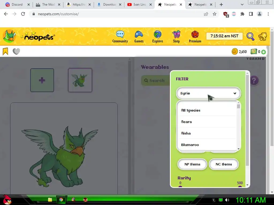Open the Chrome tab search chevron

[x=242, y=5]
